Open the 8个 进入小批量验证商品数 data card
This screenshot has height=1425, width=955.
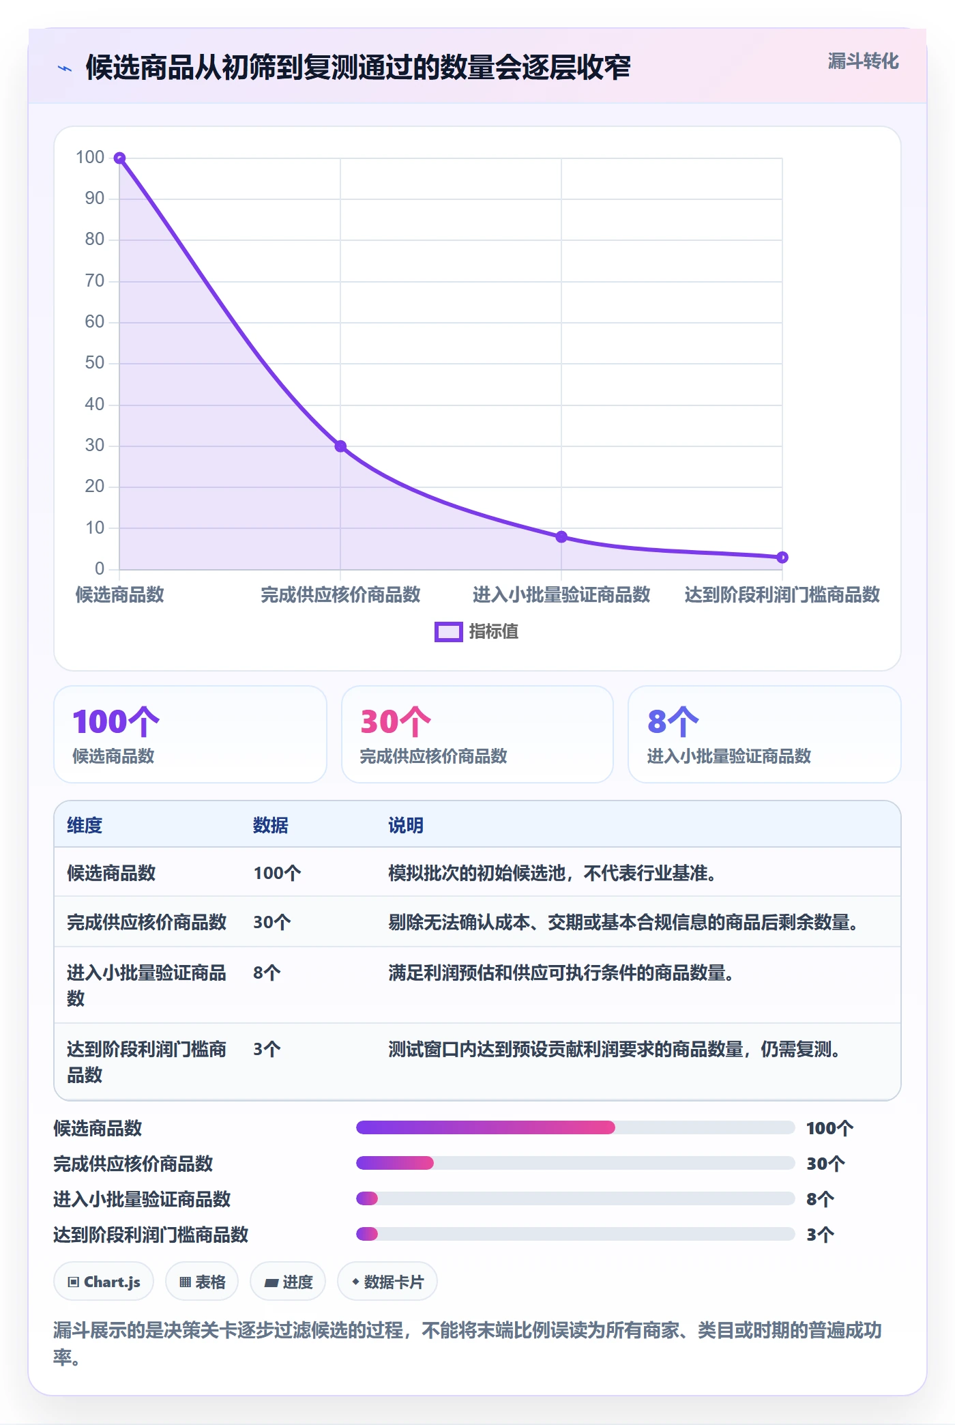pyautogui.click(x=765, y=734)
